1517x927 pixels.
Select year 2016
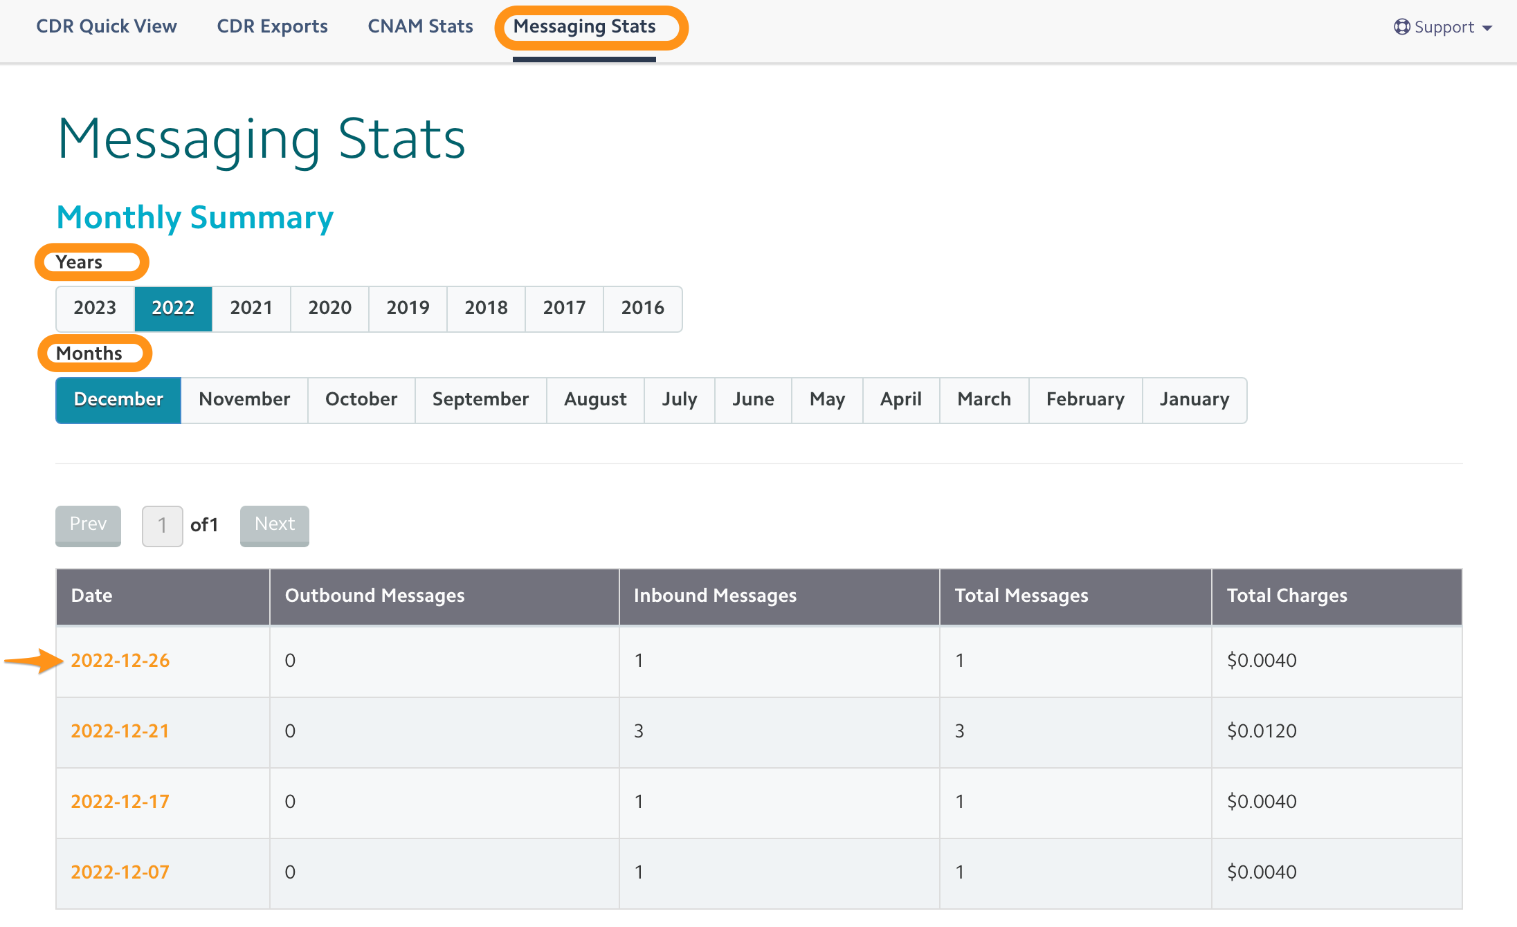coord(642,309)
